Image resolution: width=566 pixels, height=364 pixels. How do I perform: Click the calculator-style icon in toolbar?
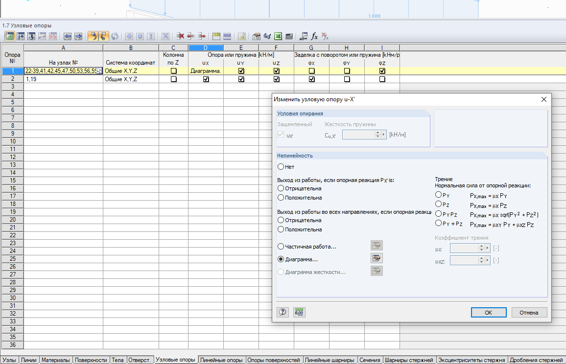[x=289, y=36]
